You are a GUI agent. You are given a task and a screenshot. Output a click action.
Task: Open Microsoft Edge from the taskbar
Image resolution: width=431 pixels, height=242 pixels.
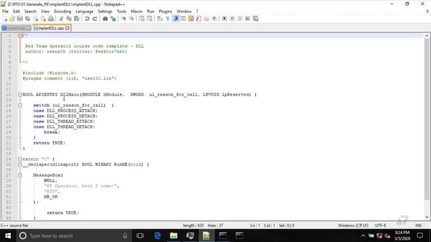coord(157,236)
